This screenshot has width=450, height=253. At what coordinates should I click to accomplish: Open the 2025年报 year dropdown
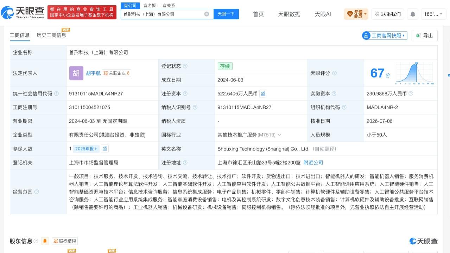coord(86,149)
